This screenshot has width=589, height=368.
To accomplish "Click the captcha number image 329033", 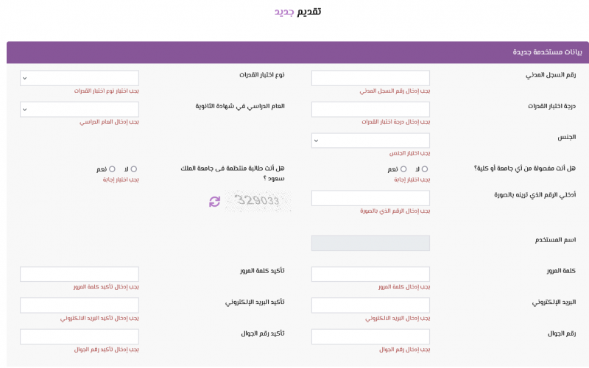I will [258, 201].
